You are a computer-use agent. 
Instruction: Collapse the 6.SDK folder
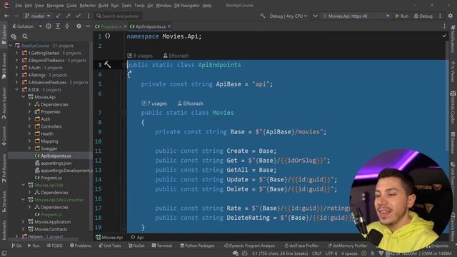pyautogui.click(x=16, y=90)
